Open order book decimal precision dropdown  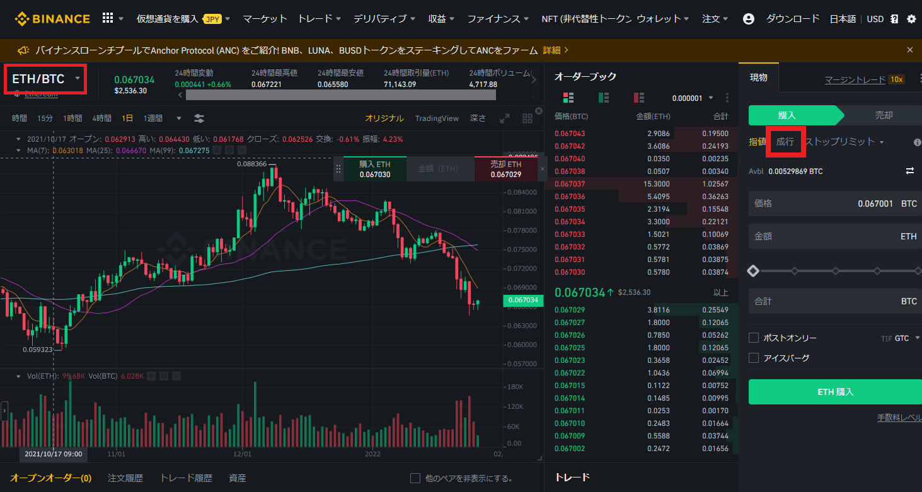692,98
